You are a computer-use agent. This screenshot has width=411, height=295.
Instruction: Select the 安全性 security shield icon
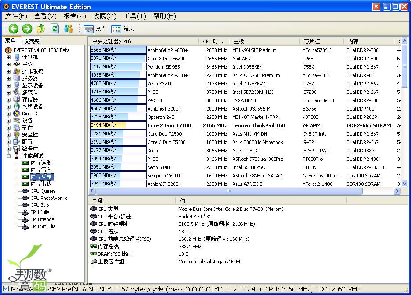pyautogui.click(x=17, y=135)
